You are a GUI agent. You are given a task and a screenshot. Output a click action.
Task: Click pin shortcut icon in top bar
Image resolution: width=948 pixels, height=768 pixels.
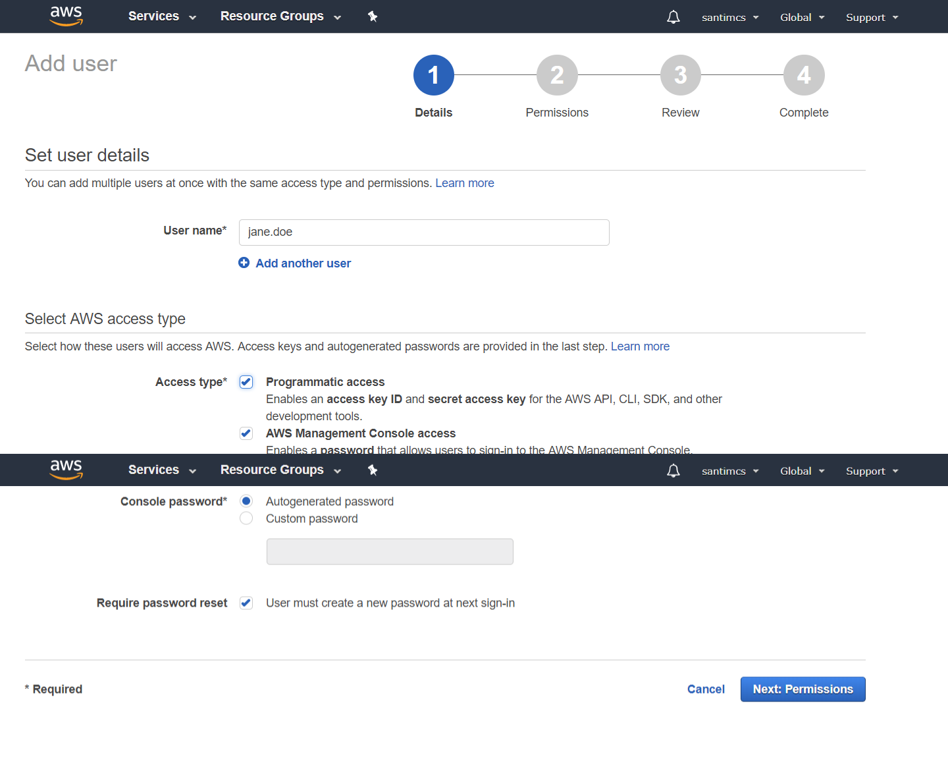coord(373,16)
